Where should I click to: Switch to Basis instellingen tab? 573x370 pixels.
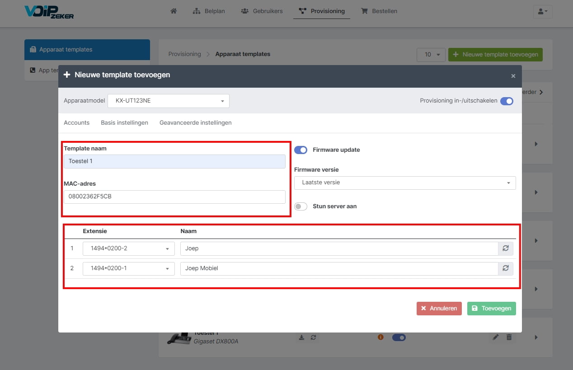(125, 123)
